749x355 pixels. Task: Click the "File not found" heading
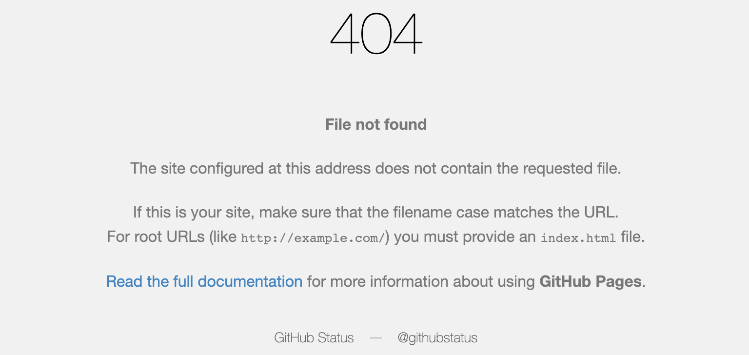click(375, 124)
